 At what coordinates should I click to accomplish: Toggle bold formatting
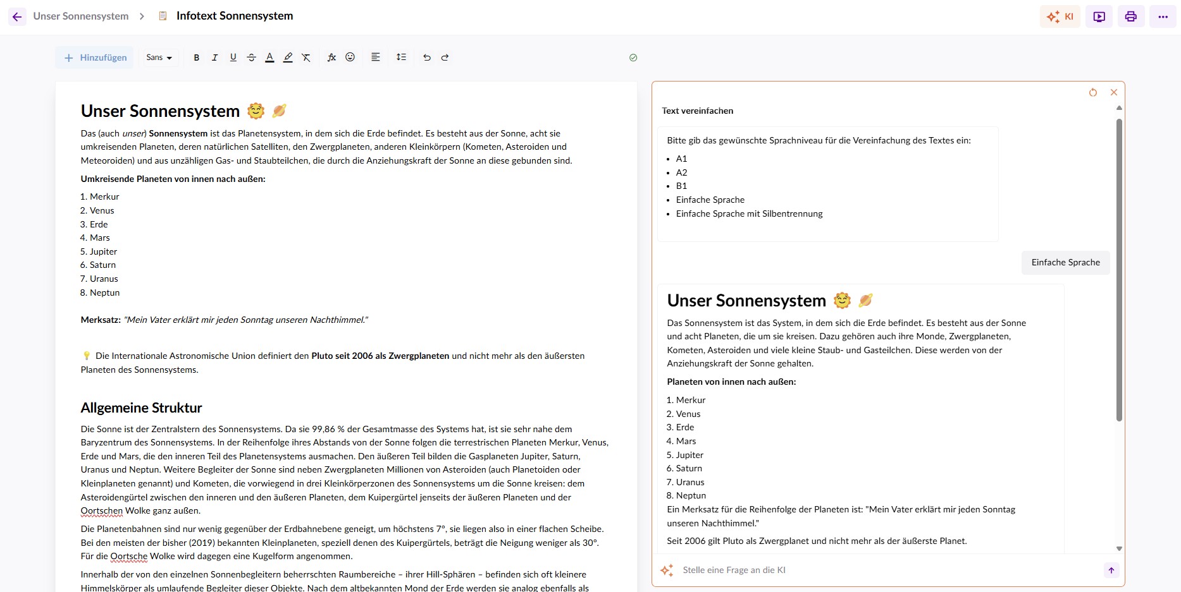click(x=196, y=57)
